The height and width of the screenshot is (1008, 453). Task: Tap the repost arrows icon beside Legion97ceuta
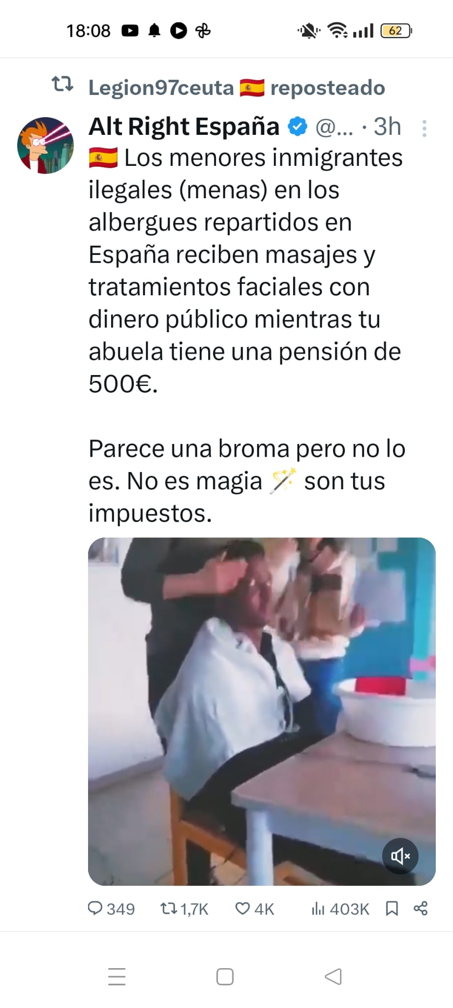pyautogui.click(x=63, y=85)
